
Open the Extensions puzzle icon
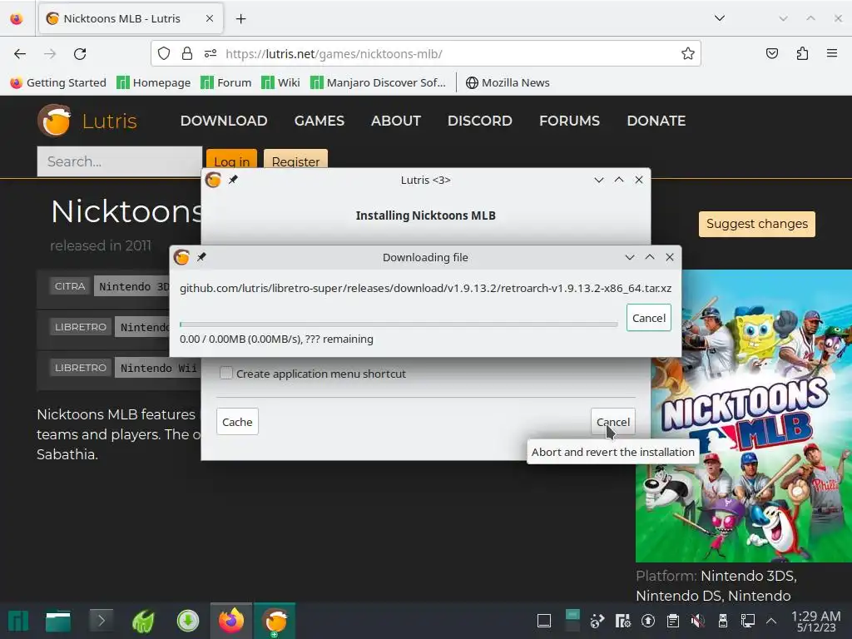pos(802,54)
